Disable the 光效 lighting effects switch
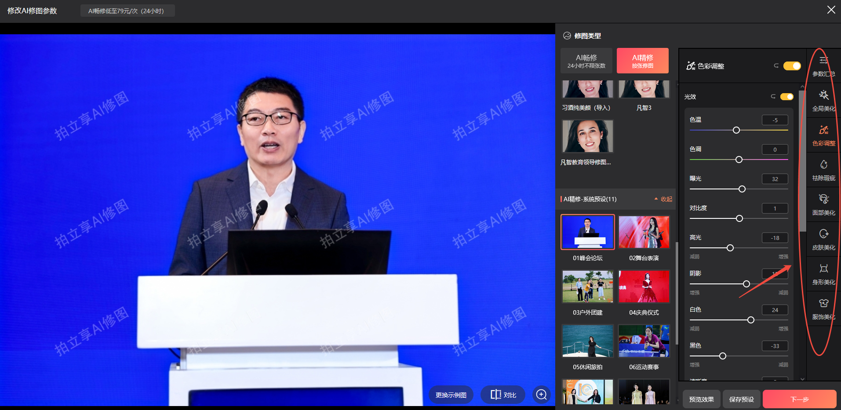Screen dimensions: 841x410 click(x=786, y=97)
